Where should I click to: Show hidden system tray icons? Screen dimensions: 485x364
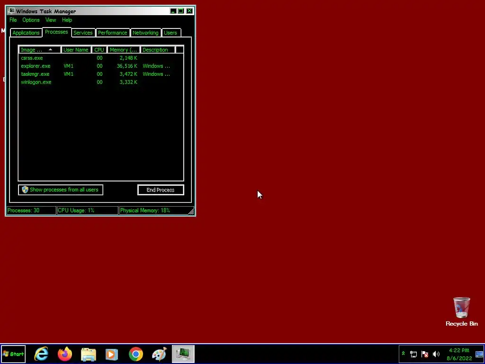[x=403, y=354]
